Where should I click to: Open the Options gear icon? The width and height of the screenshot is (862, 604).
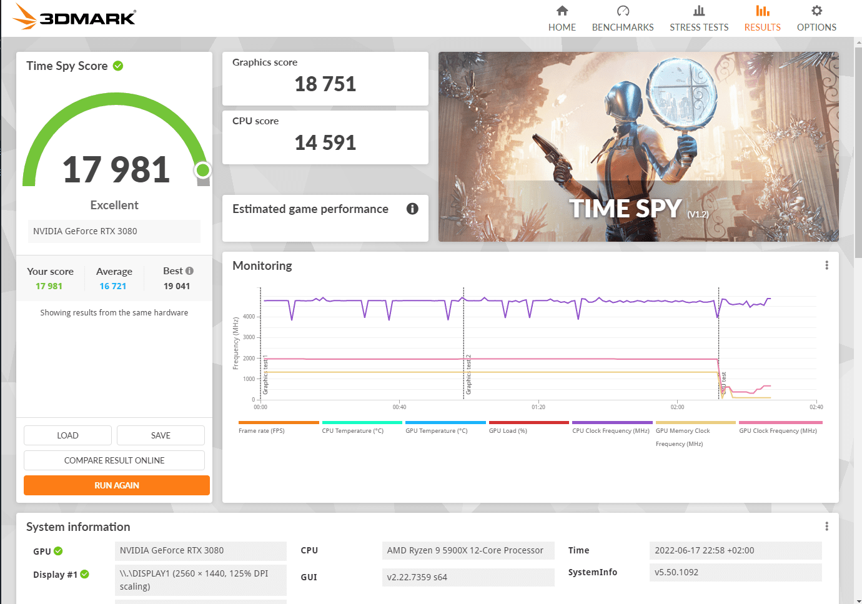(x=816, y=11)
